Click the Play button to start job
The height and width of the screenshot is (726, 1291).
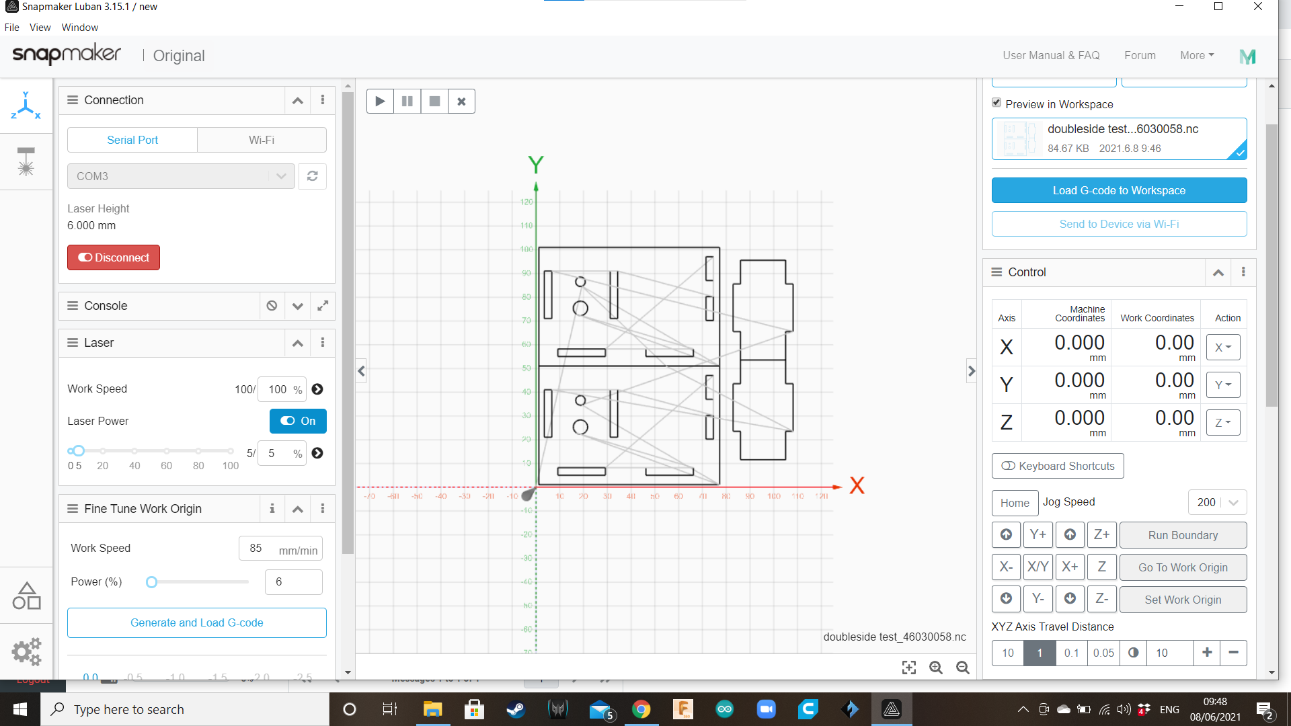click(381, 101)
